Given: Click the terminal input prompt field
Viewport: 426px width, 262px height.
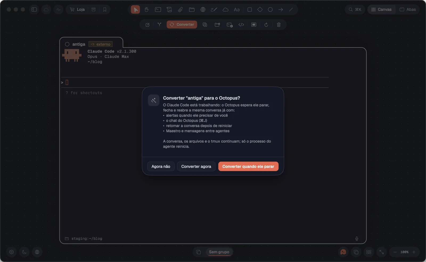Looking at the screenshot, I should (x=195, y=82).
